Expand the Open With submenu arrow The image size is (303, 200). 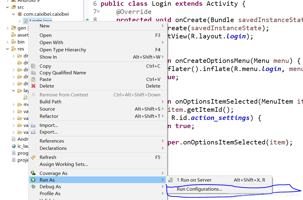point(163,43)
